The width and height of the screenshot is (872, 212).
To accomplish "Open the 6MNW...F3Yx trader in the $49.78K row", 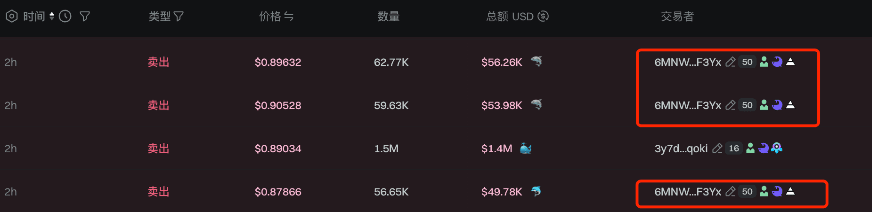I will pyautogui.click(x=688, y=192).
